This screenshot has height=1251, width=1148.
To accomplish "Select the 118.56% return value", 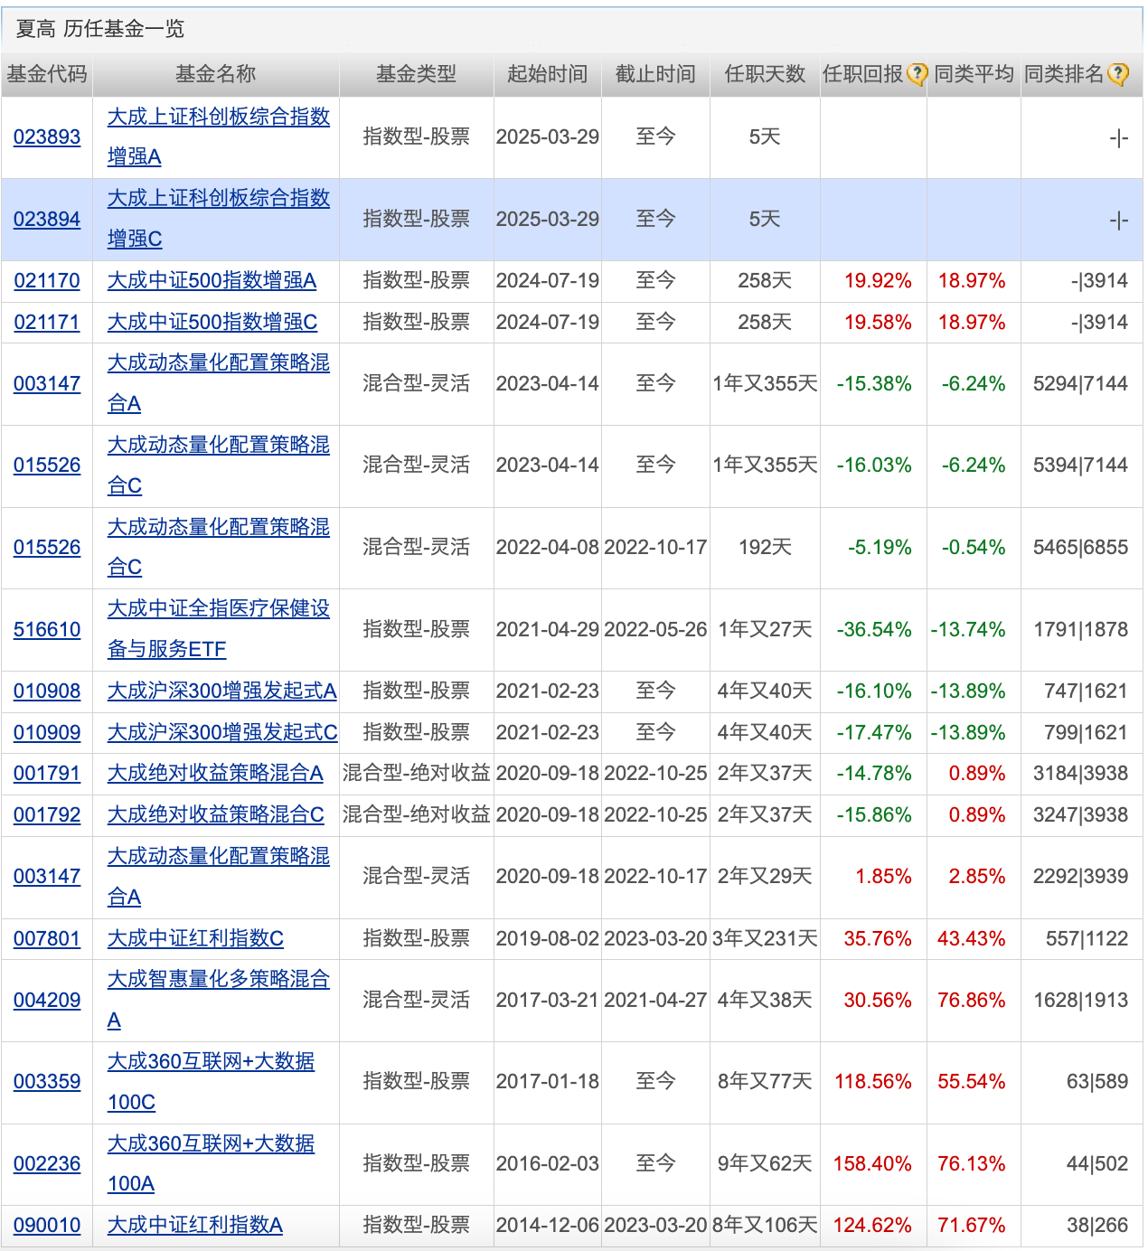I will coord(872,1082).
